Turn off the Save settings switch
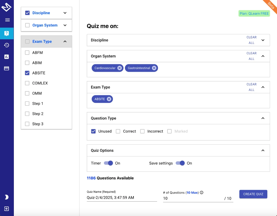Image resolution: width=277 pixels, height=216 pixels. [x=180, y=163]
